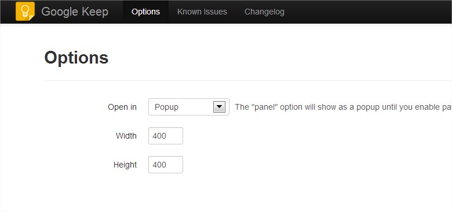Click the Width label text

click(x=126, y=136)
